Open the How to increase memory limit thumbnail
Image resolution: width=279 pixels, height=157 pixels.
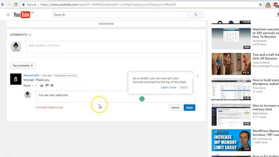tap(231, 115)
